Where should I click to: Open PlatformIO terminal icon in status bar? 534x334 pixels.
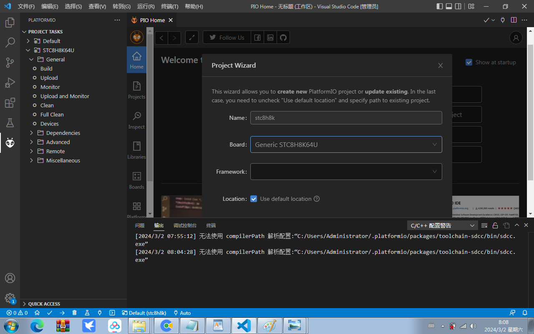(112, 313)
